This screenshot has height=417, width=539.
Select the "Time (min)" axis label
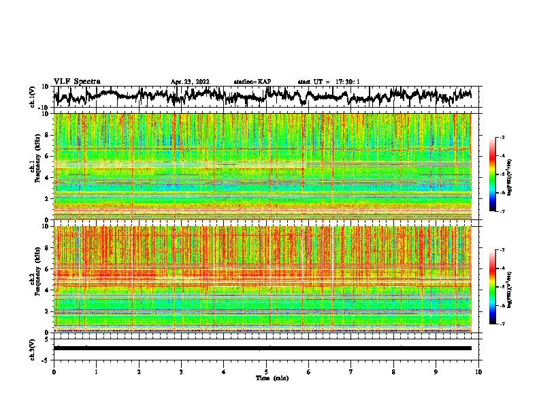[x=272, y=378]
